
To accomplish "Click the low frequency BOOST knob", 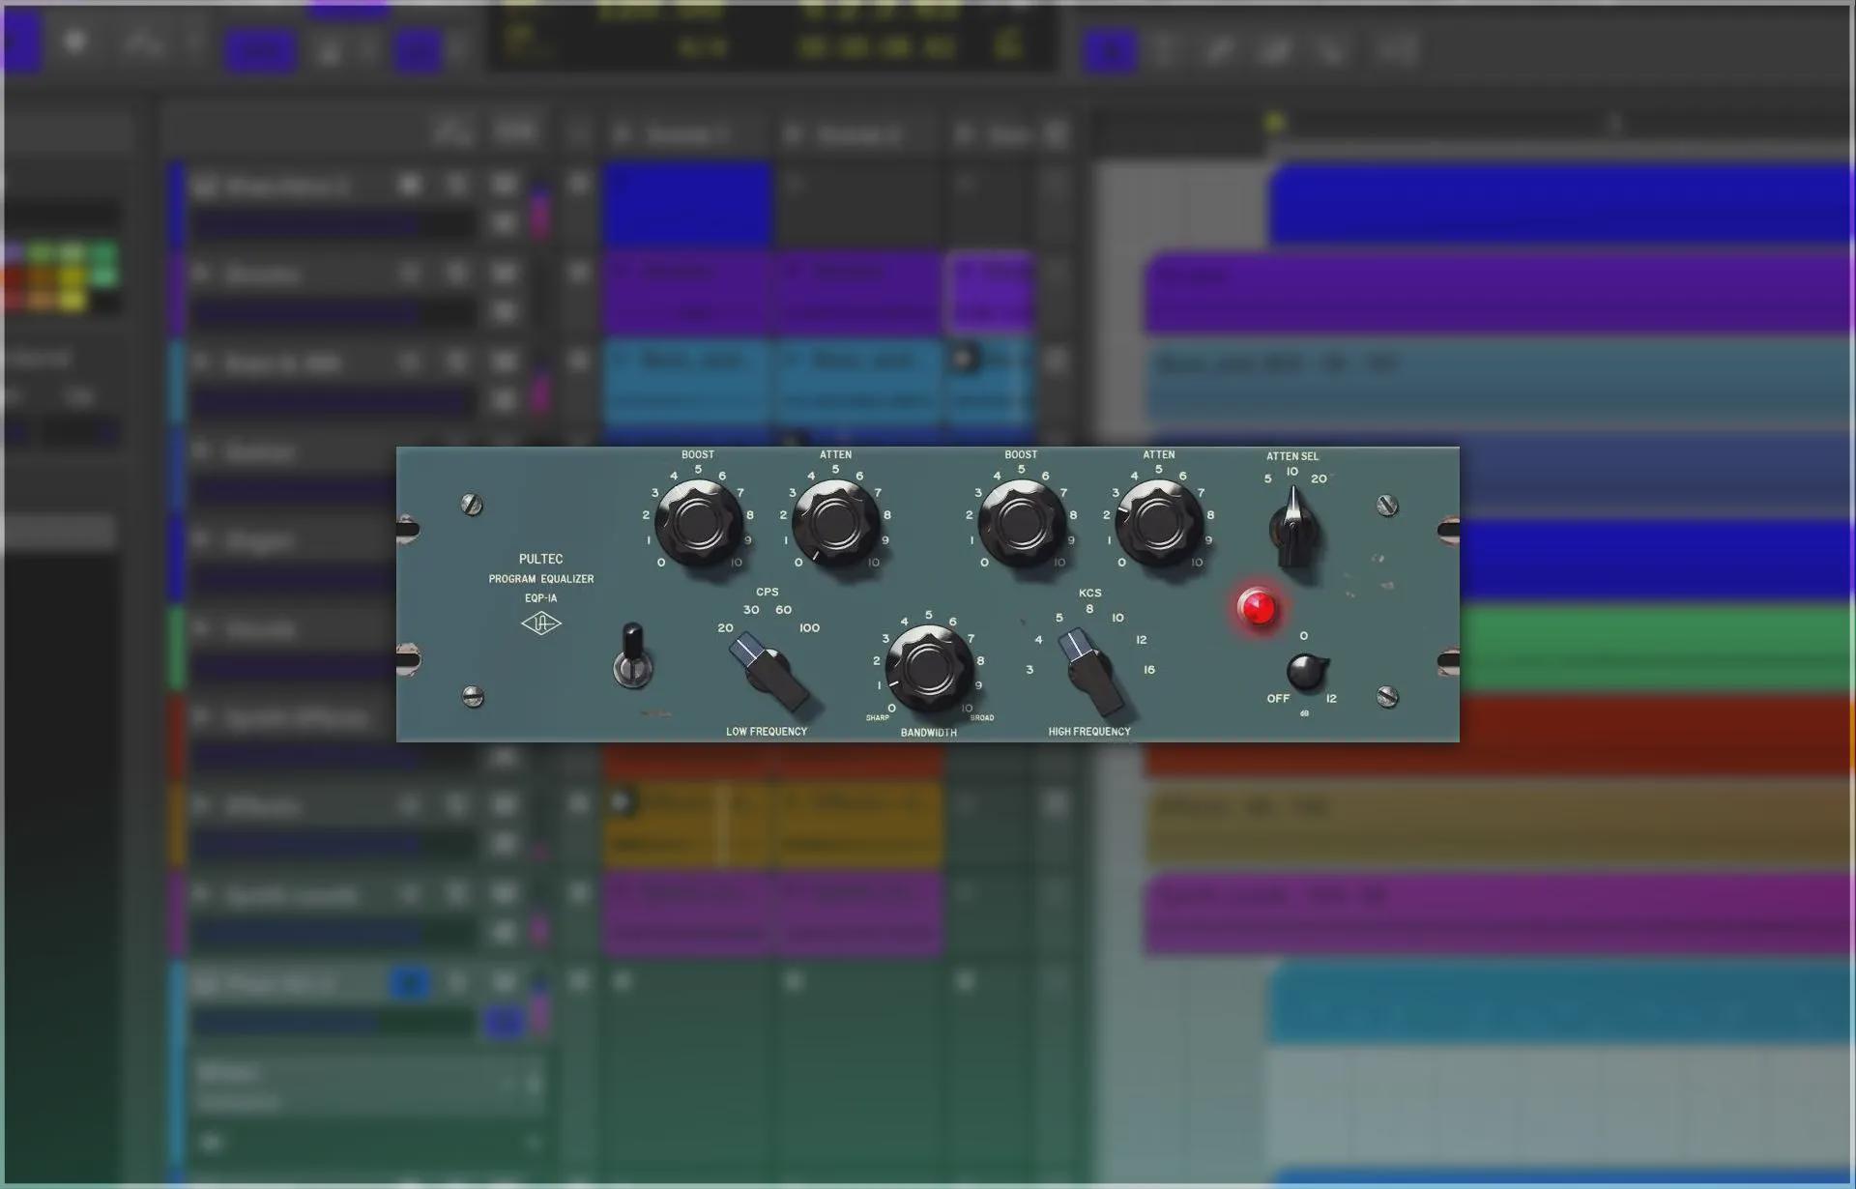I will [x=698, y=522].
